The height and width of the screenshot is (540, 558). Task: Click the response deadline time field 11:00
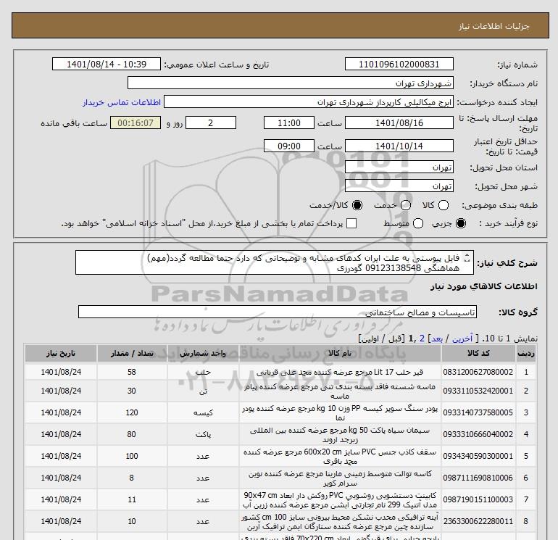[289, 122]
